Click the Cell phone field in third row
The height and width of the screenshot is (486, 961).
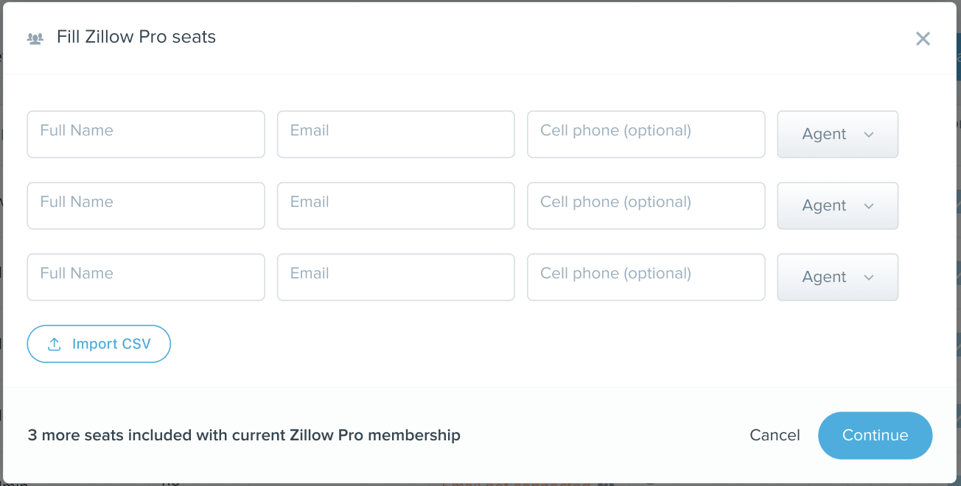[x=646, y=277]
